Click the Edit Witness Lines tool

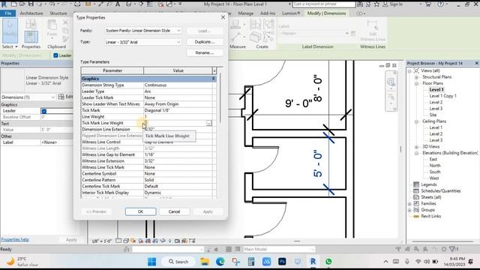pyautogui.click(x=373, y=29)
